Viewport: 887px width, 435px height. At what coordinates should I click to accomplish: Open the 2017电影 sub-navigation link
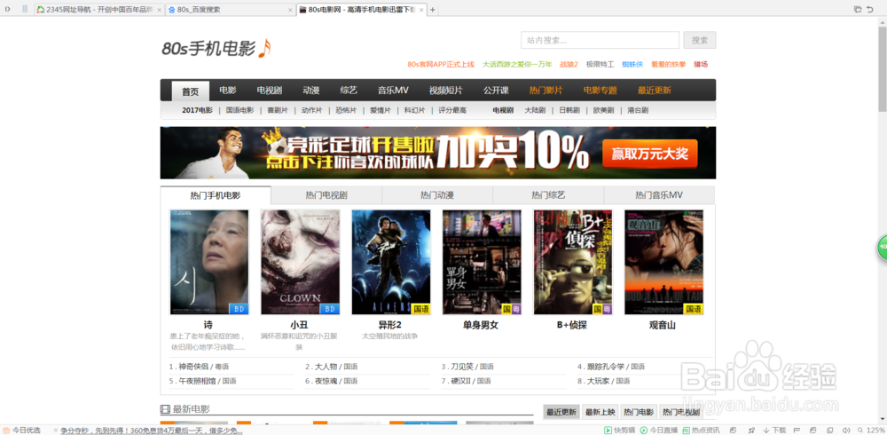point(198,110)
